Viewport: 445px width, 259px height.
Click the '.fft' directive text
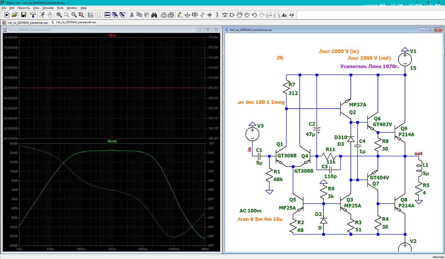(x=279, y=58)
